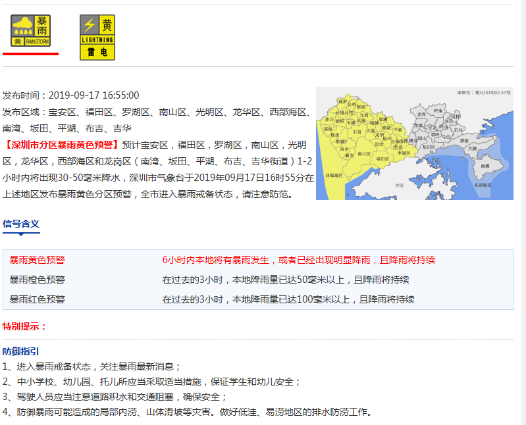Select the 暴雨橙色预警 row label
This screenshot has width=526, height=425.
(x=38, y=280)
